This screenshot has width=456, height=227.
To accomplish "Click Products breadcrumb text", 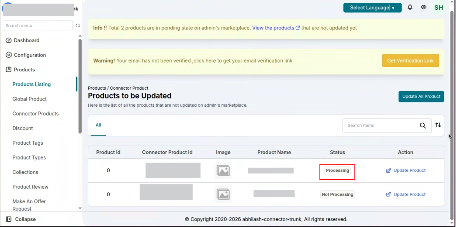I will point(97,88).
